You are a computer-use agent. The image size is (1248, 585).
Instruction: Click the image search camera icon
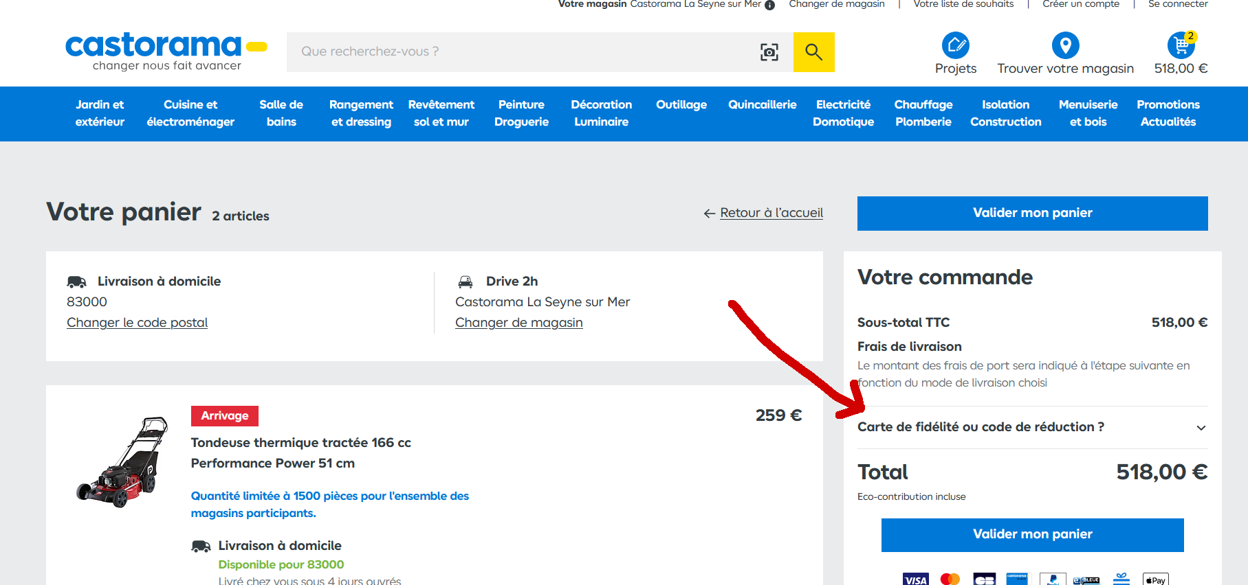pos(769,52)
